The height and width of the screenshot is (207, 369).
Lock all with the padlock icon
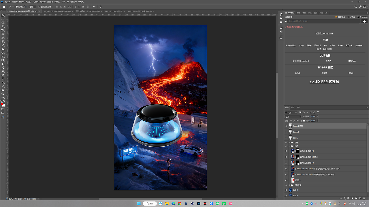[x=304, y=121]
